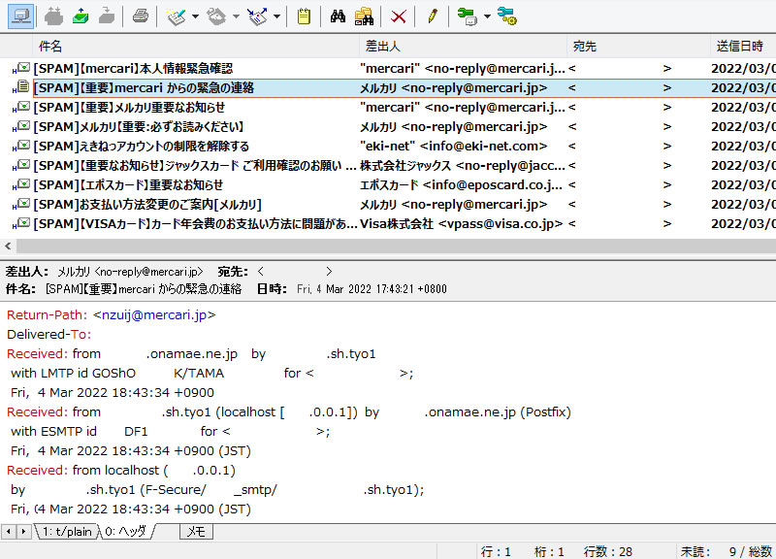The width and height of the screenshot is (776, 559).
Task: Select the お支払い方法変更のご案内 mail row
Action: pos(388,205)
